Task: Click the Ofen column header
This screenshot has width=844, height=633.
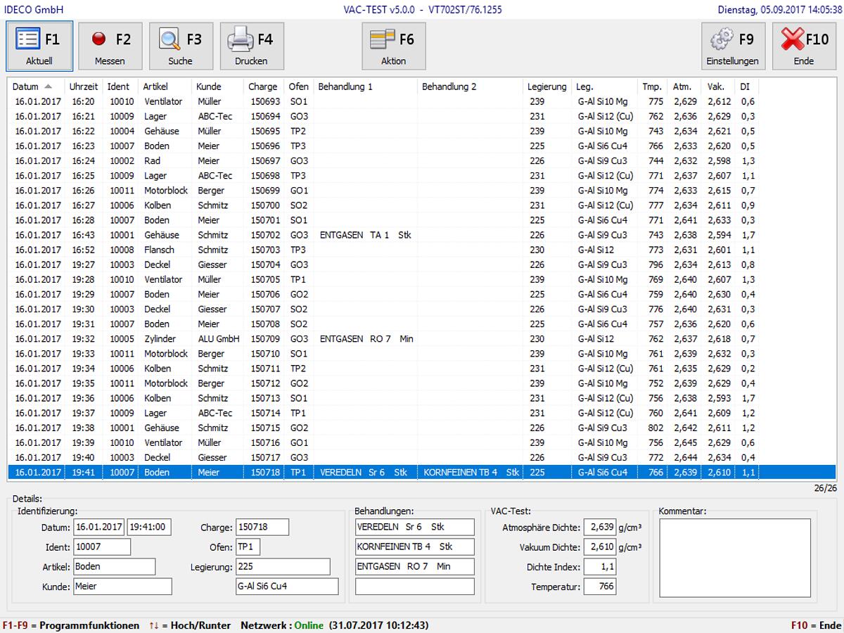Action: click(299, 87)
